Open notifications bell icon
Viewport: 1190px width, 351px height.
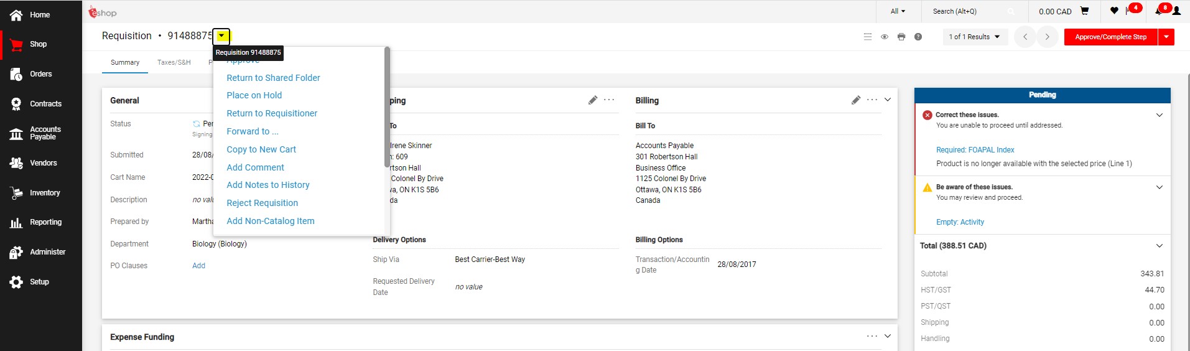point(1159,11)
